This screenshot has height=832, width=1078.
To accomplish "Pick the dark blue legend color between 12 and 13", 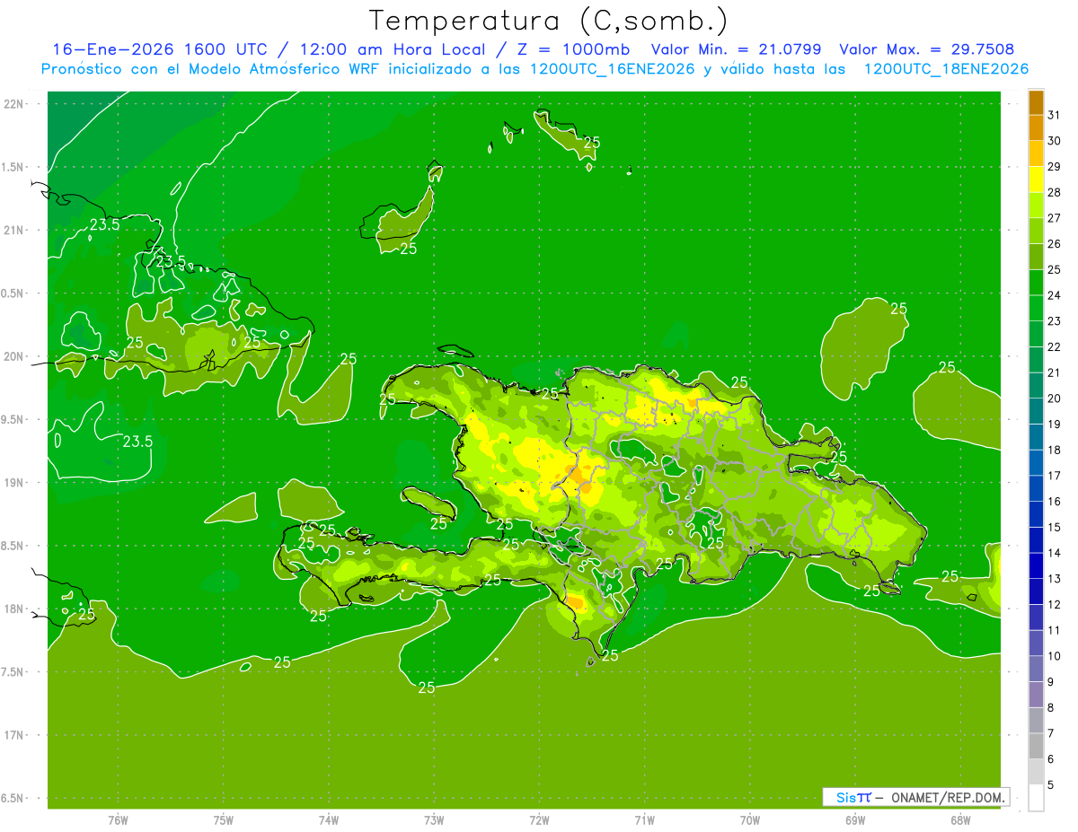I will click(x=1036, y=591).
